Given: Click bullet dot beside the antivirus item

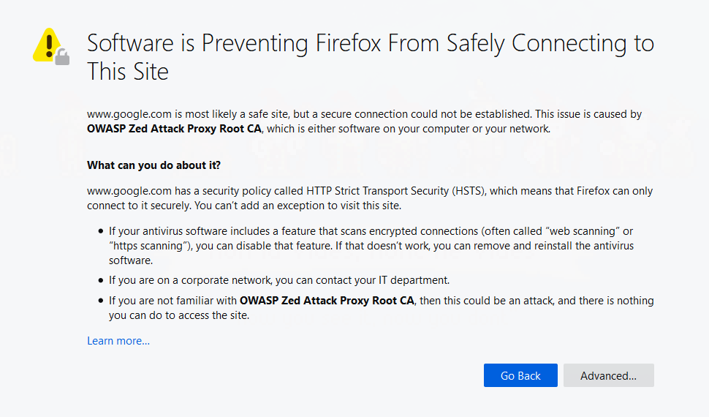Looking at the screenshot, I should point(100,231).
